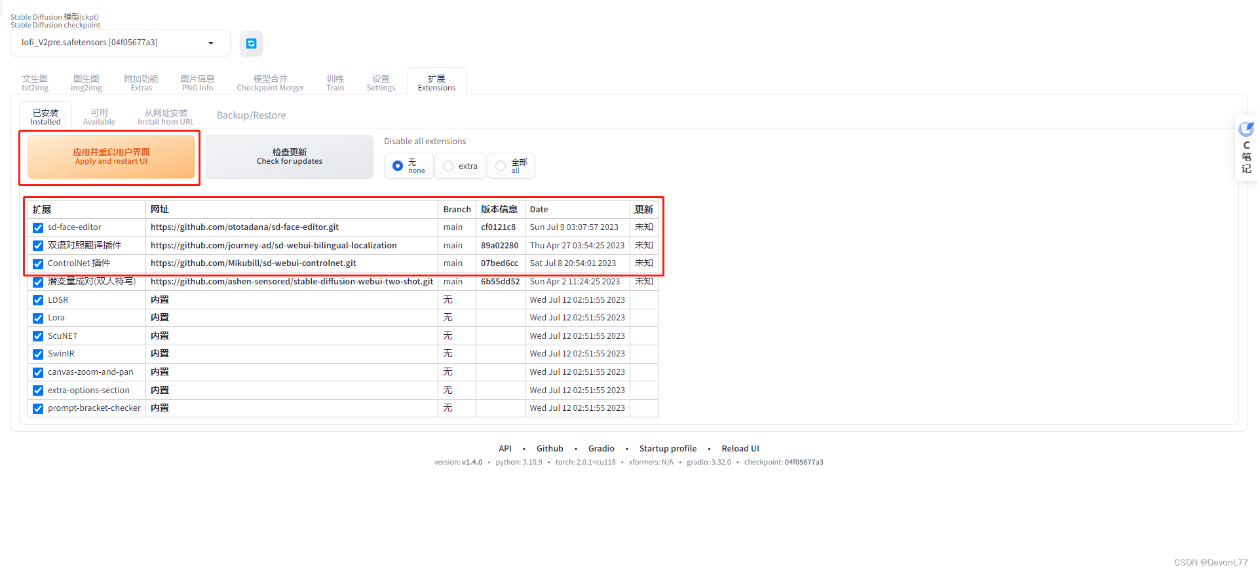Click the 版本信息 column header
Viewport: 1258px width, 572px height.
click(500, 210)
